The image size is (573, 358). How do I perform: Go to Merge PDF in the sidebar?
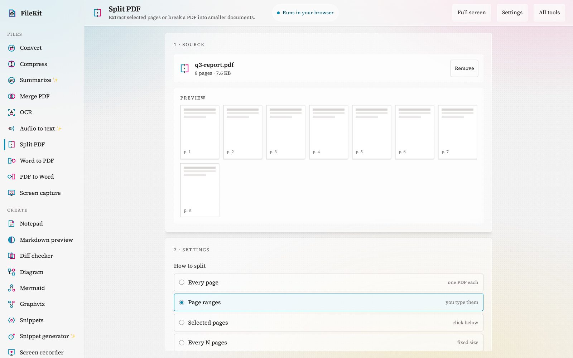tap(42, 96)
